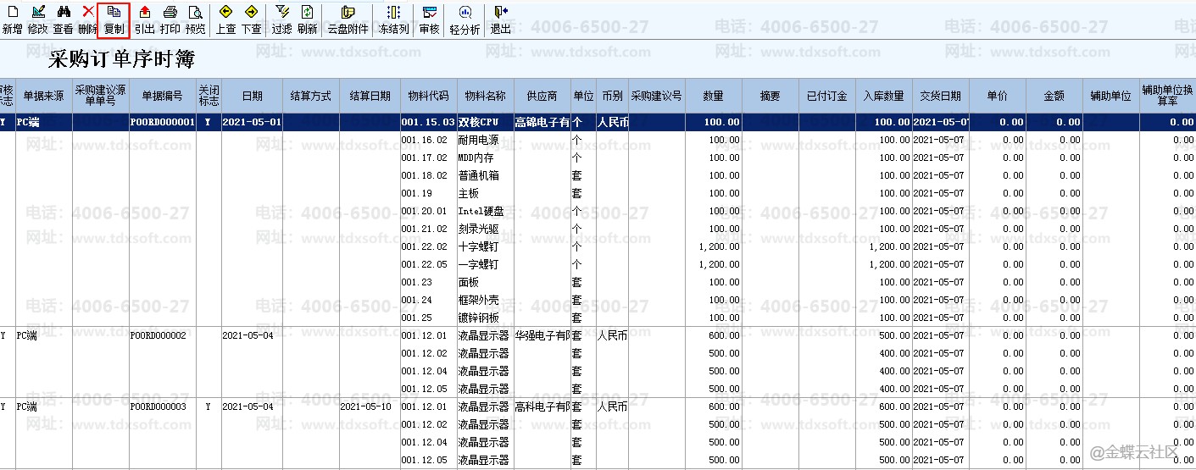Click the 采购建议源单单号 column header
Screen dimensions: 1196x470
tap(101, 95)
